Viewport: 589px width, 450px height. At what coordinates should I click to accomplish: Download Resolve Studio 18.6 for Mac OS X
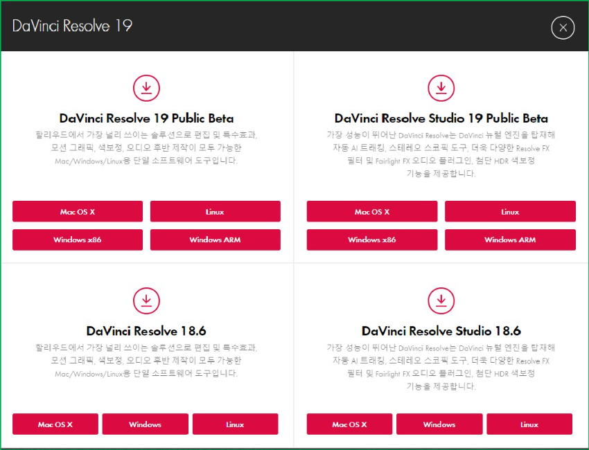coord(349,424)
